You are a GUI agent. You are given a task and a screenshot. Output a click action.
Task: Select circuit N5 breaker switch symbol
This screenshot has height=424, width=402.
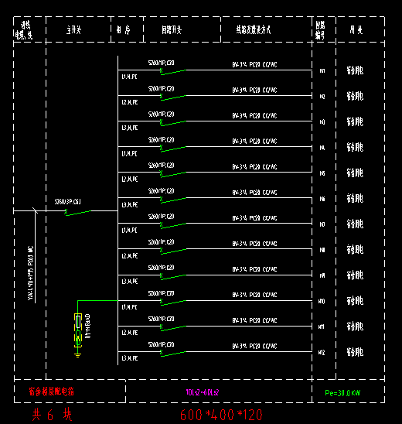pos(173,173)
